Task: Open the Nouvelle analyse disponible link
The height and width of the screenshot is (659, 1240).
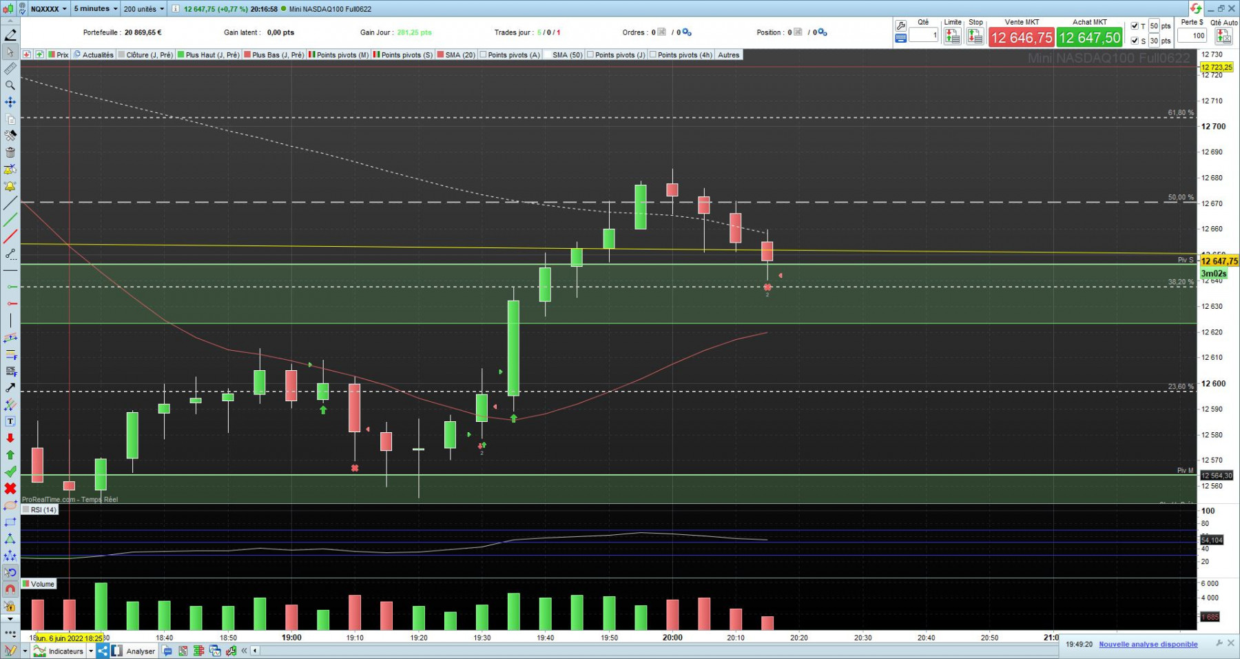Action: [x=1148, y=645]
